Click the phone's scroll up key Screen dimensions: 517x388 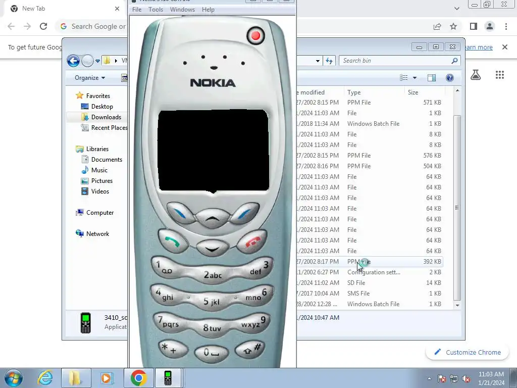(x=213, y=218)
